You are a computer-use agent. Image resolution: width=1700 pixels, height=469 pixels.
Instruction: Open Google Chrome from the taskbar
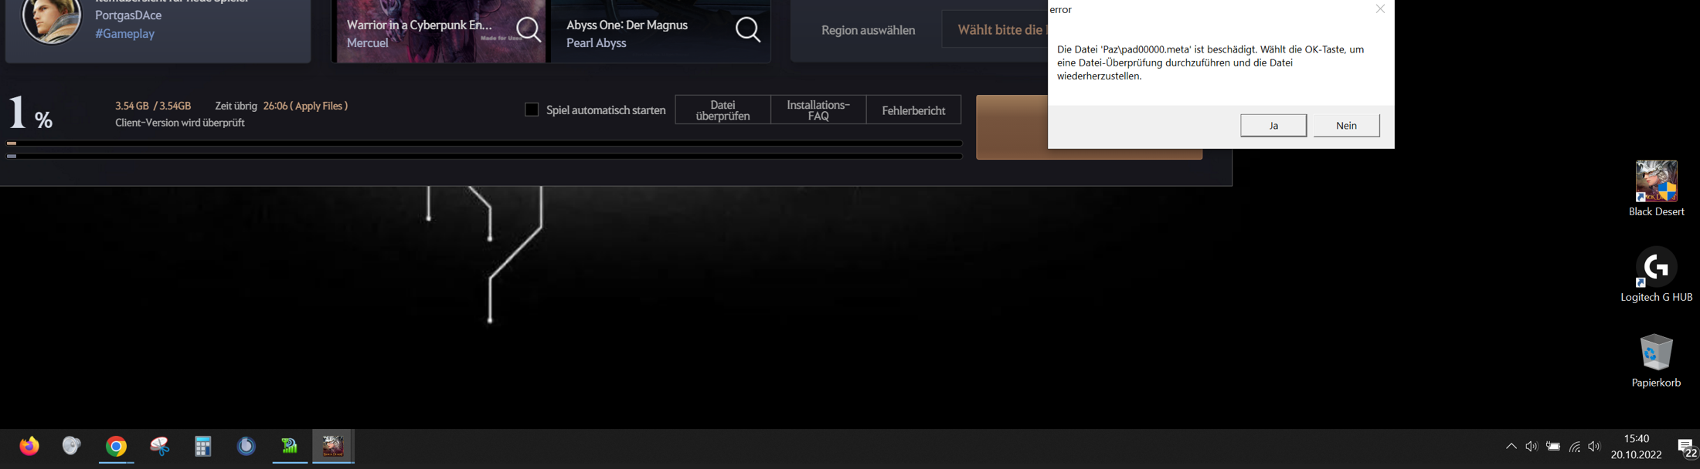pos(116,447)
